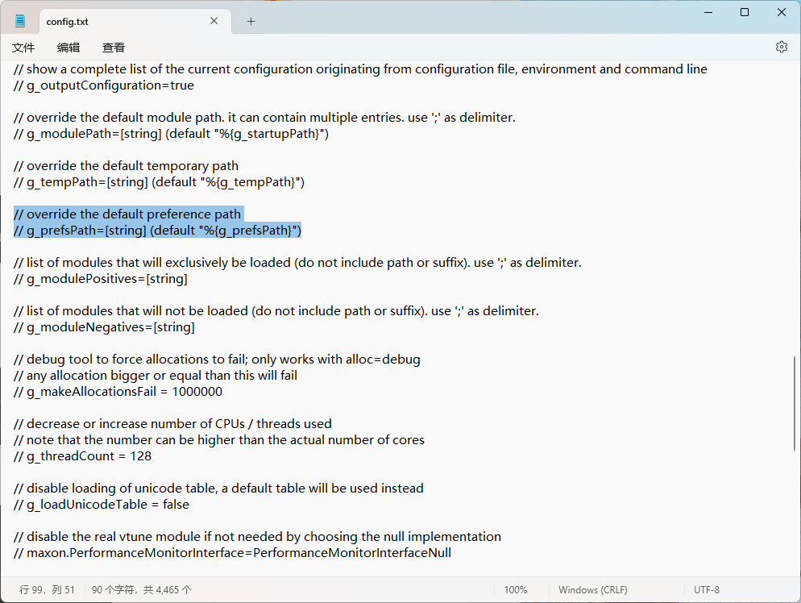Open the 编辑 menu
This screenshot has height=603, width=801.
pos(68,48)
